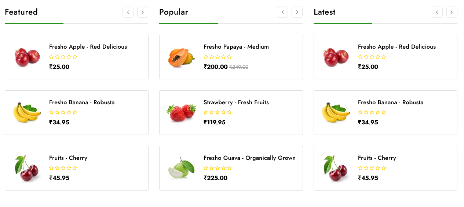Go to previous Popular products slide

(x=282, y=12)
